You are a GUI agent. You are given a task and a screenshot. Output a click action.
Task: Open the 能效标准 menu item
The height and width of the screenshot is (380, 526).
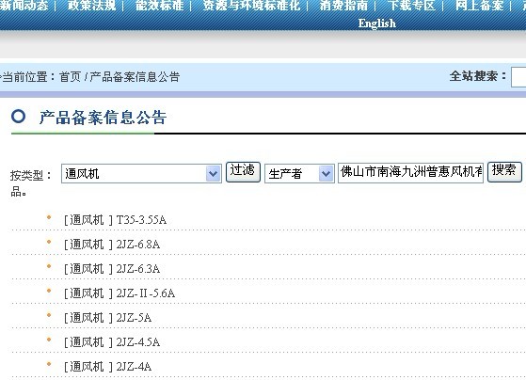coord(160,5)
